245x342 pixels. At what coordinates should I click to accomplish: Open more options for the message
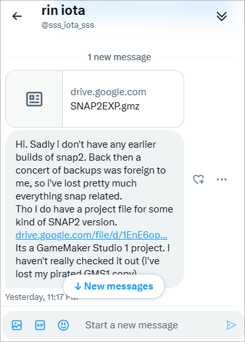click(222, 179)
